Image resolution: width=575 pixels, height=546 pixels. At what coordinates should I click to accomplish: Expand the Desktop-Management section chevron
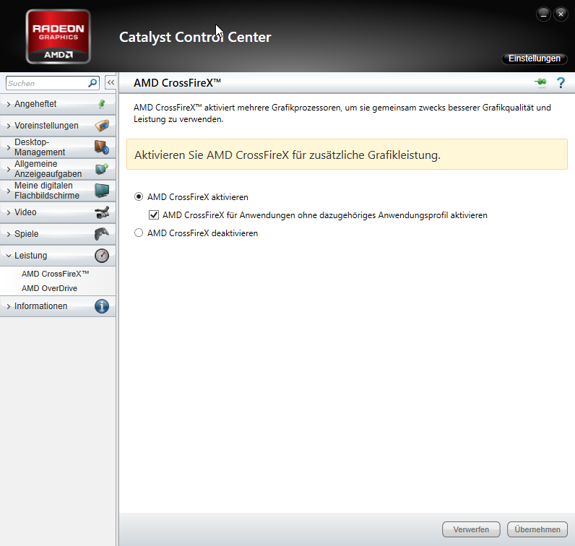tap(9, 147)
